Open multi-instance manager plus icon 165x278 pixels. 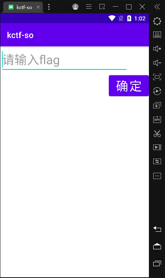coord(157,105)
